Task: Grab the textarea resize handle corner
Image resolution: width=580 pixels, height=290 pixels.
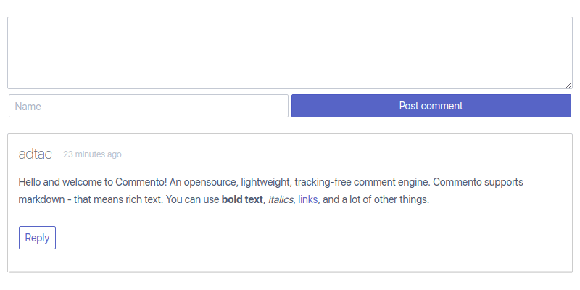Action: click(x=569, y=86)
